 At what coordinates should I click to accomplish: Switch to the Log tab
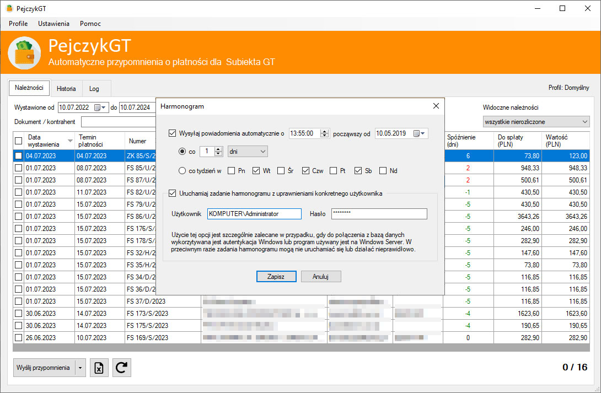(94, 89)
